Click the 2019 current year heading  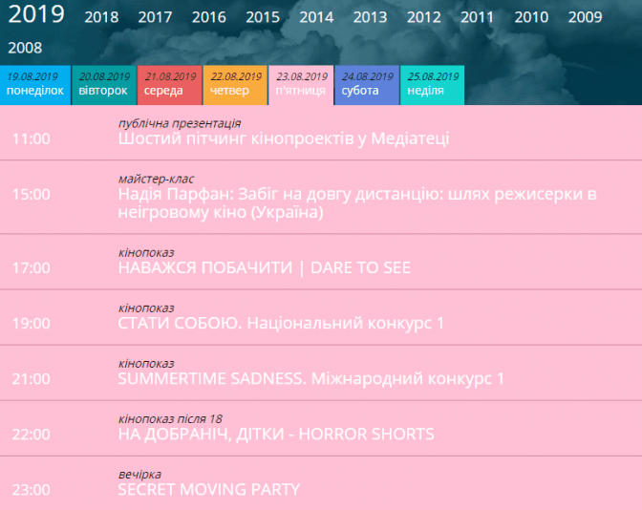pos(36,14)
